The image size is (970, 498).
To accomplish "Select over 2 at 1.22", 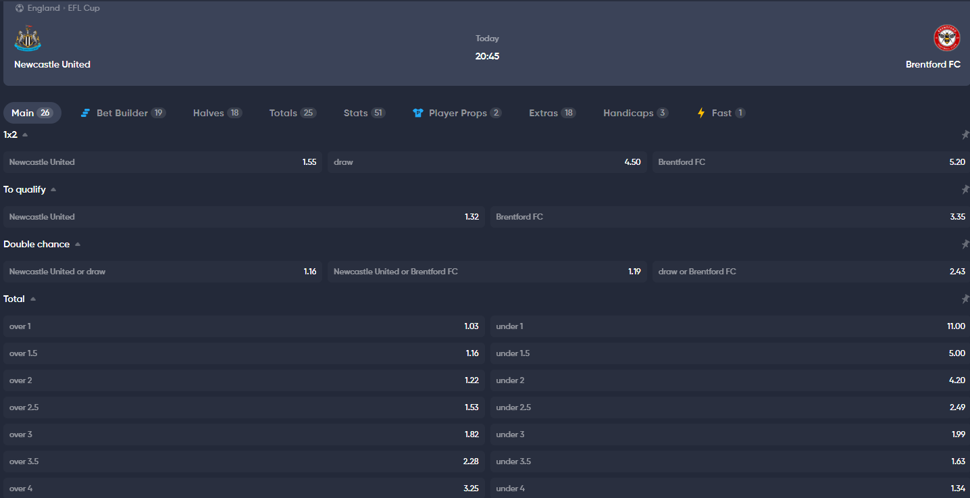I will [244, 380].
